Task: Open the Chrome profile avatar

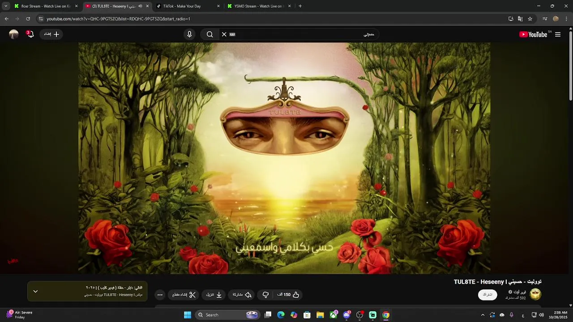Action: (556, 19)
